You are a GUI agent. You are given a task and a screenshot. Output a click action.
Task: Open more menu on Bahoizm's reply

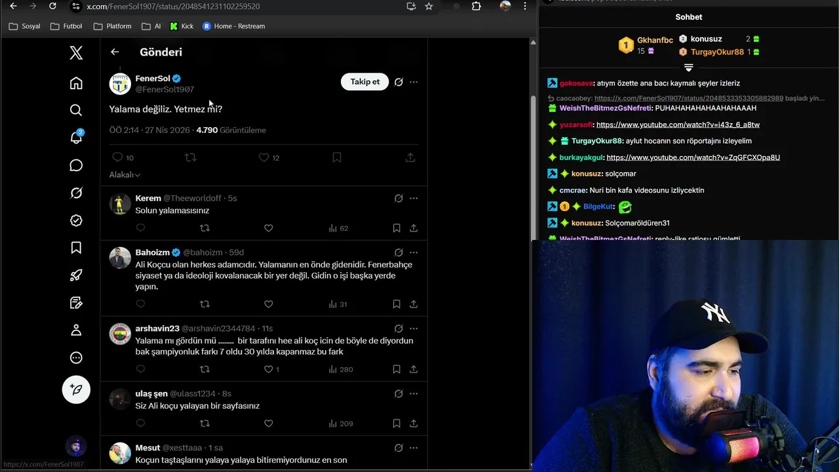(414, 252)
